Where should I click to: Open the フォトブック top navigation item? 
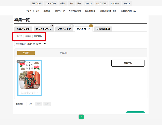[51, 3]
